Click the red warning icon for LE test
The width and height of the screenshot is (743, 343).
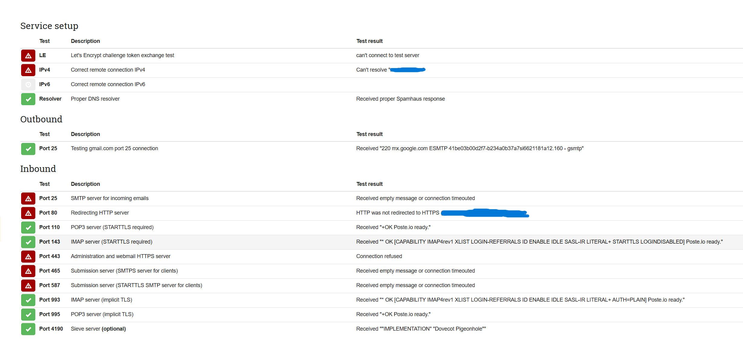click(28, 56)
